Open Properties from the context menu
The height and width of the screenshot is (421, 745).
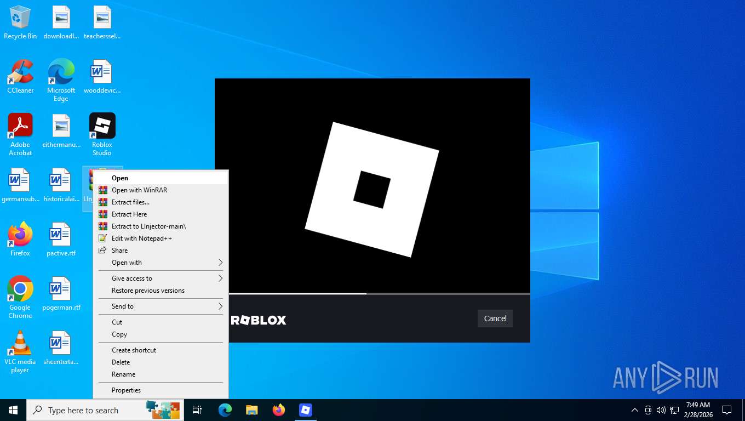pos(161,390)
